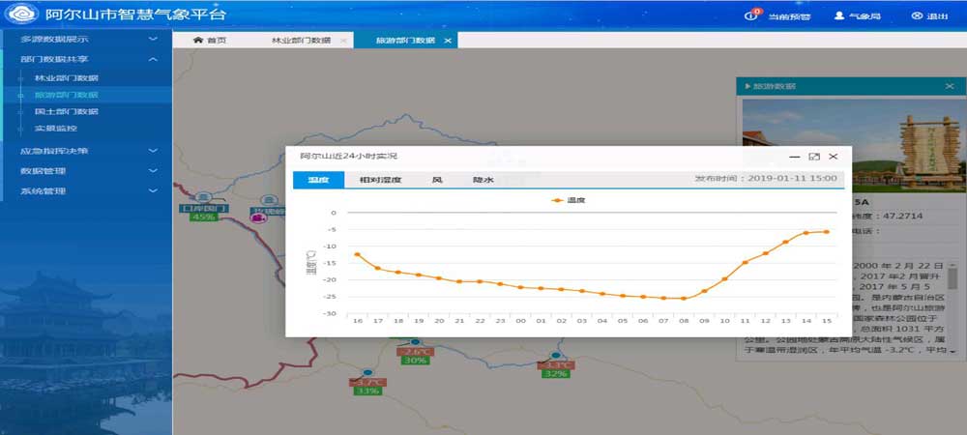The height and width of the screenshot is (435, 967).
Task: Click the home icon on 首页 tab
Action: coord(198,41)
